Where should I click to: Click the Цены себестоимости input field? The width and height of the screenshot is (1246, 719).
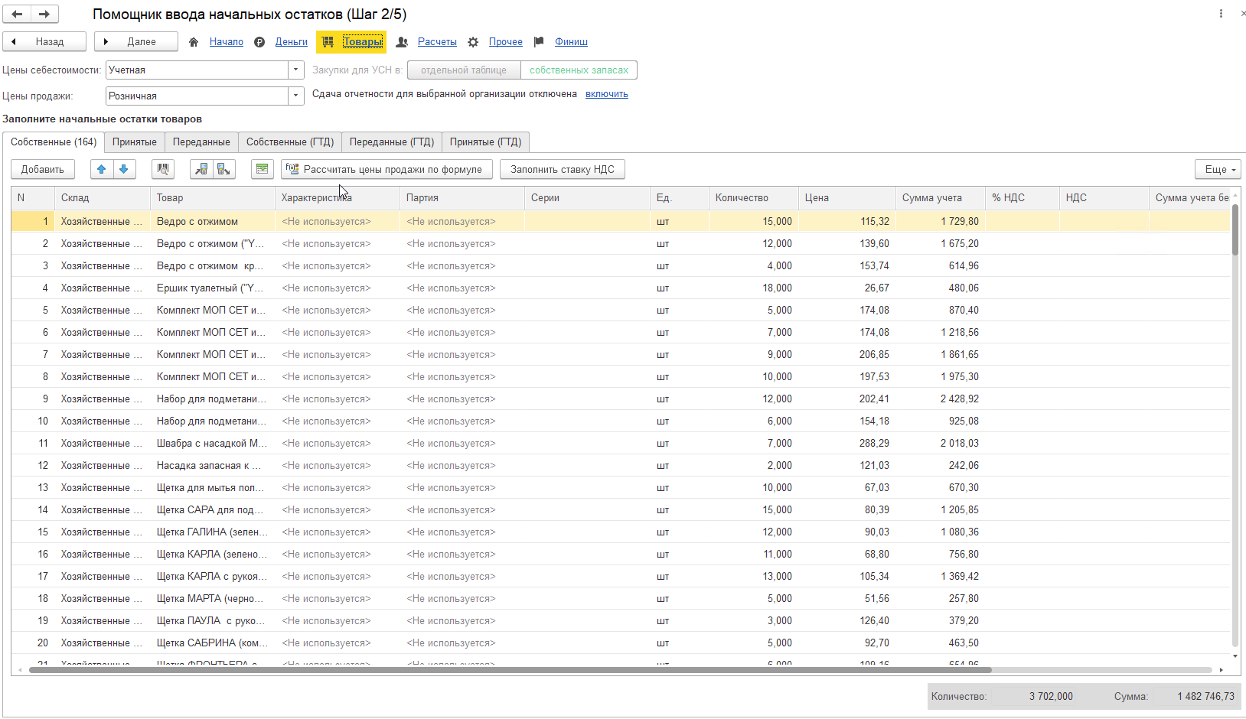pyautogui.click(x=197, y=70)
